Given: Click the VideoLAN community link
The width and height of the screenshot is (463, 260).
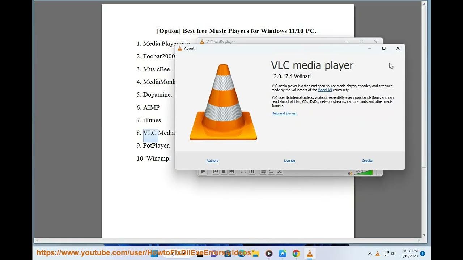Looking at the screenshot, I should pos(325,90).
